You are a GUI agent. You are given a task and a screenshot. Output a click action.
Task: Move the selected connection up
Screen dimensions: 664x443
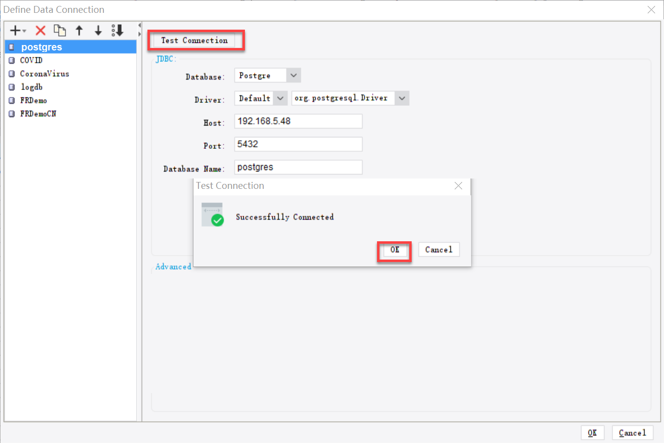(79, 30)
